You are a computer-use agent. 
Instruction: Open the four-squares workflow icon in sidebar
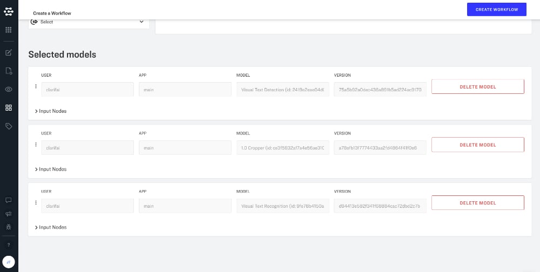coord(9,107)
